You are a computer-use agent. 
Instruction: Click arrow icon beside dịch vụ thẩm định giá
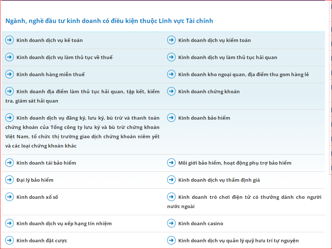pos(171,180)
